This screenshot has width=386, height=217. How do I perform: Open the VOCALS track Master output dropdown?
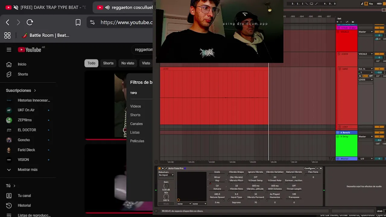click(365, 32)
